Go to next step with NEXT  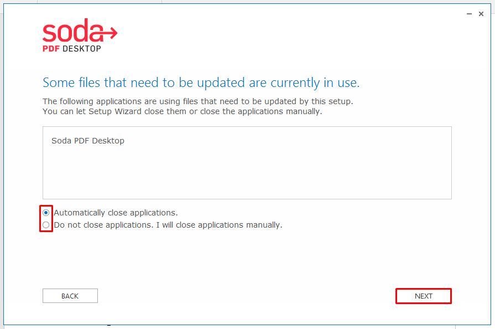coord(424,296)
